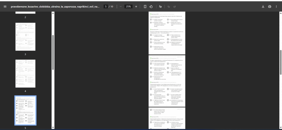This screenshot has height=130, width=282.
Task: Zoom out with the minus button
Action: pyautogui.click(x=121, y=7)
